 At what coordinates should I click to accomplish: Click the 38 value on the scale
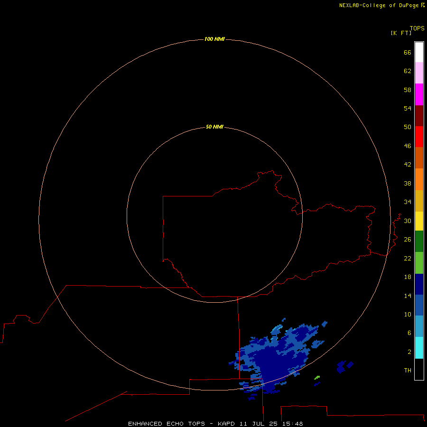[x=408, y=184]
